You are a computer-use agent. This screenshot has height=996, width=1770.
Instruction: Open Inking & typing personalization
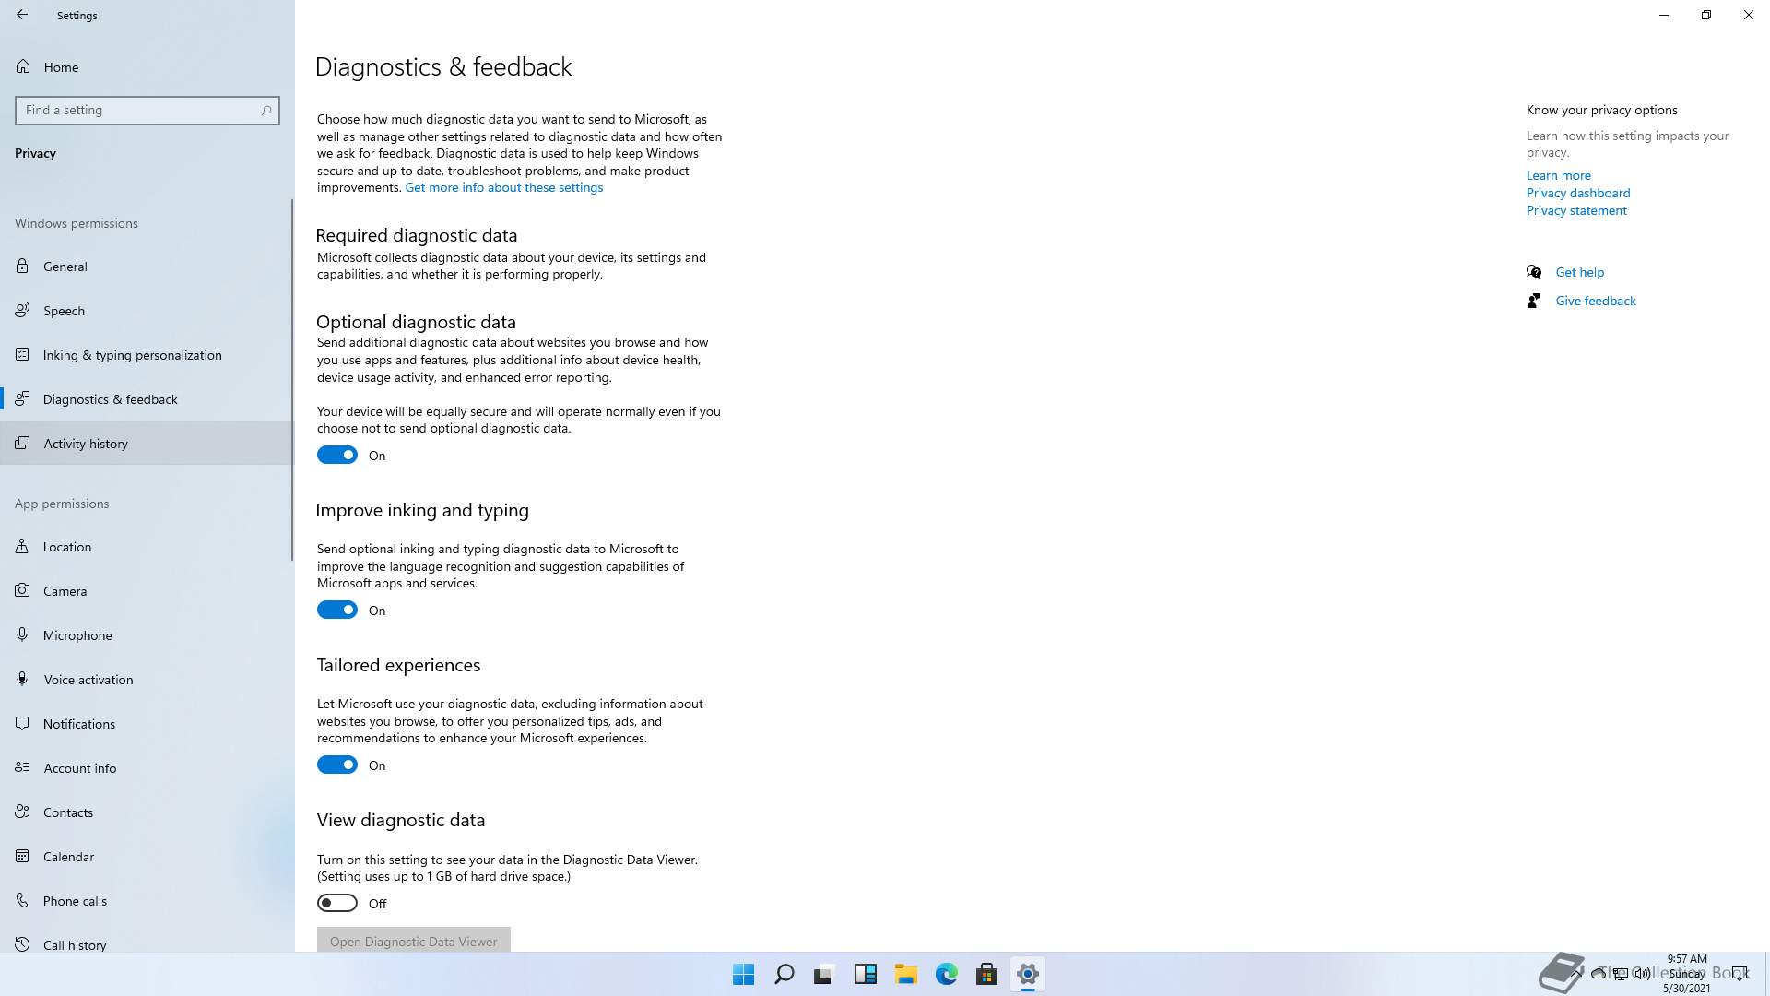tap(147, 355)
